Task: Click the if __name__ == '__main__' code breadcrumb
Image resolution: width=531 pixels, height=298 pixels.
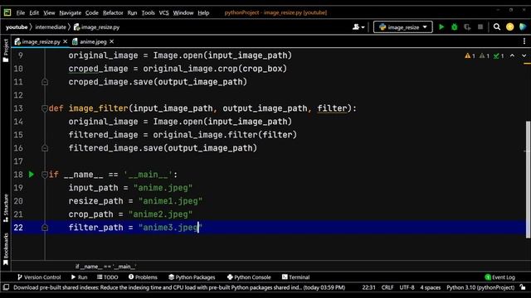Action: 105,267
